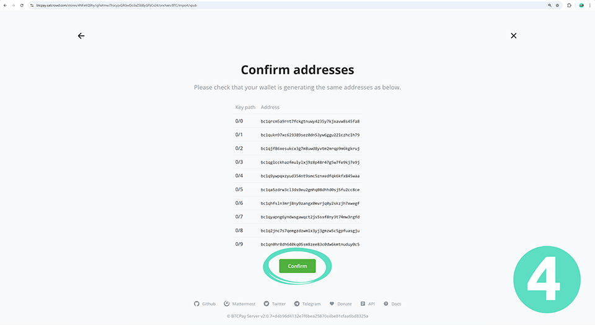The height and width of the screenshot is (325, 595).
Task: Go back using the page's left arrow
Action: click(x=81, y=36)
